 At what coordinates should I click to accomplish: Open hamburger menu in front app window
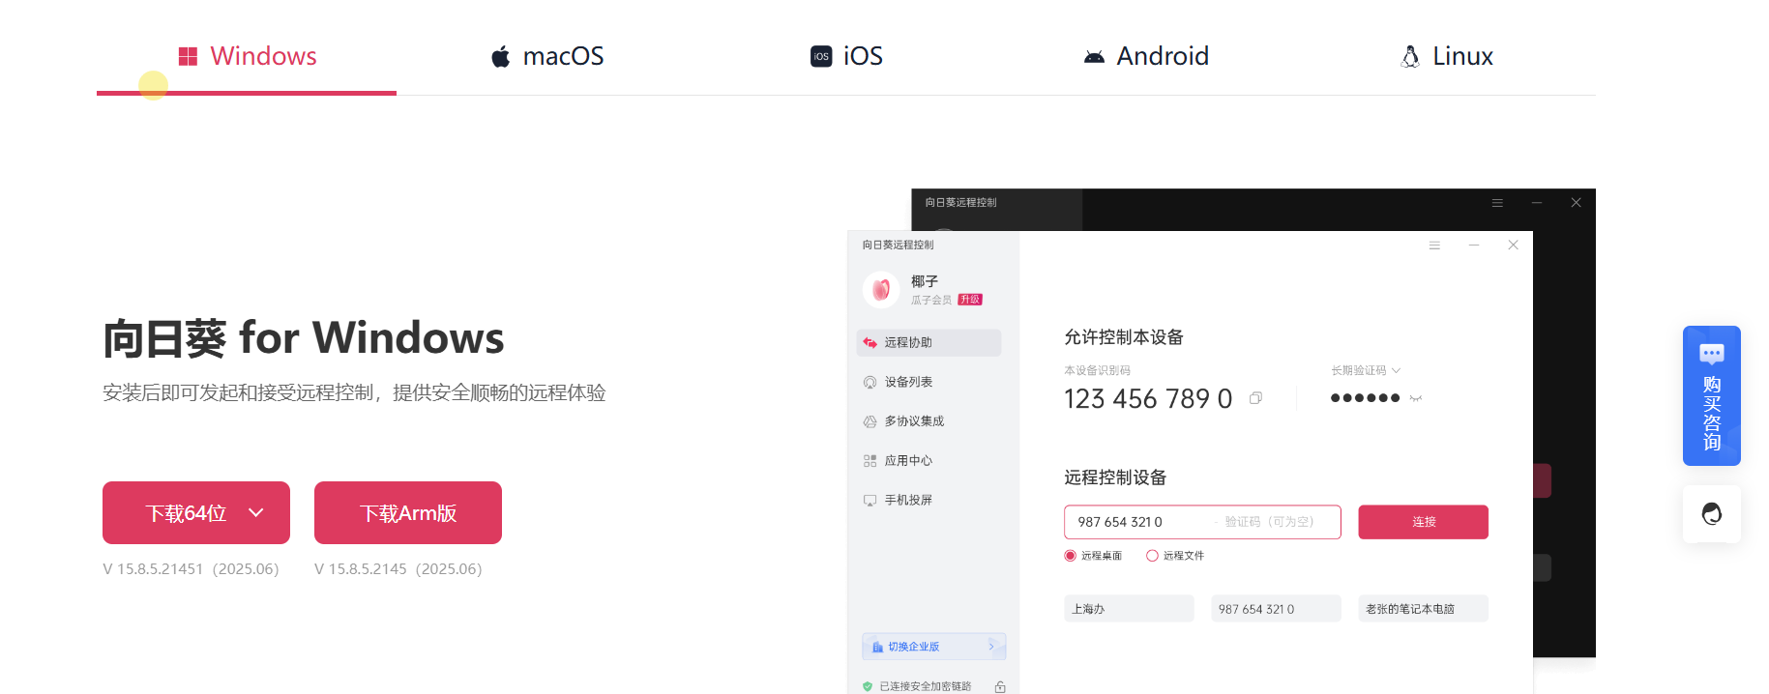point(1434,246)
